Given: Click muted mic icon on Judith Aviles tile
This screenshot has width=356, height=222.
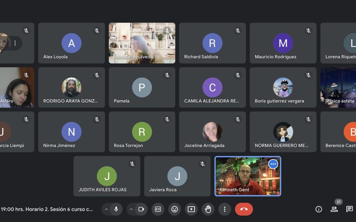Looking at the screenshot, I should pos(132,164).
